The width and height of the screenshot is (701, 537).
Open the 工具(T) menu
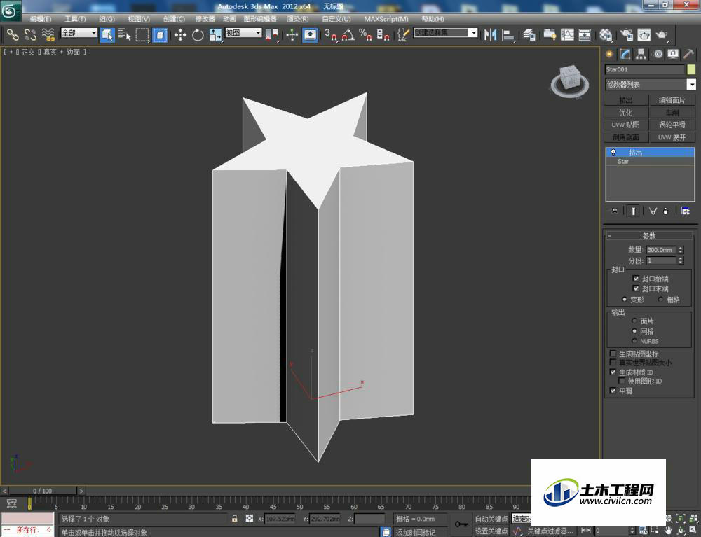click(x=75, y=19)
